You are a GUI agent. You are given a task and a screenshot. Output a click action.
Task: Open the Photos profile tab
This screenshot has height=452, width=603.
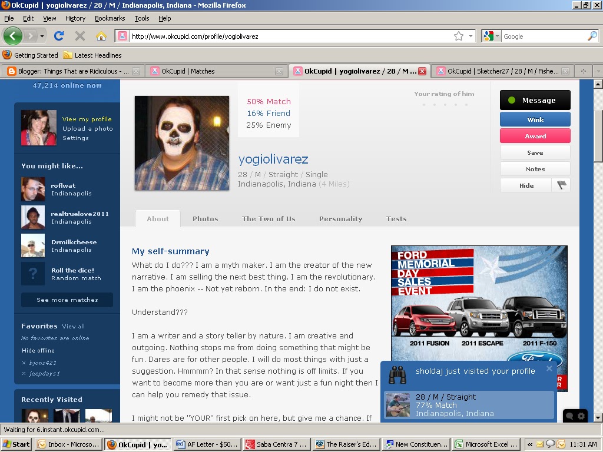pyautogui.click(x=206, y=219)
